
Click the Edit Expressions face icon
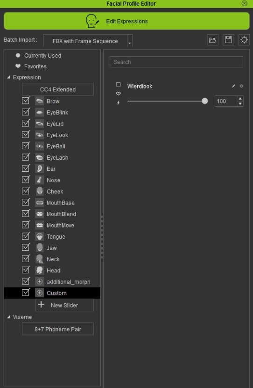(92, 21)
